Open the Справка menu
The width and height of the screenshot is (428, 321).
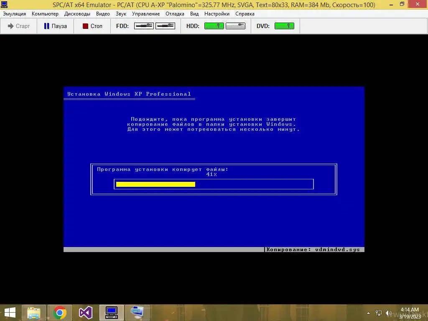point(245,14)
